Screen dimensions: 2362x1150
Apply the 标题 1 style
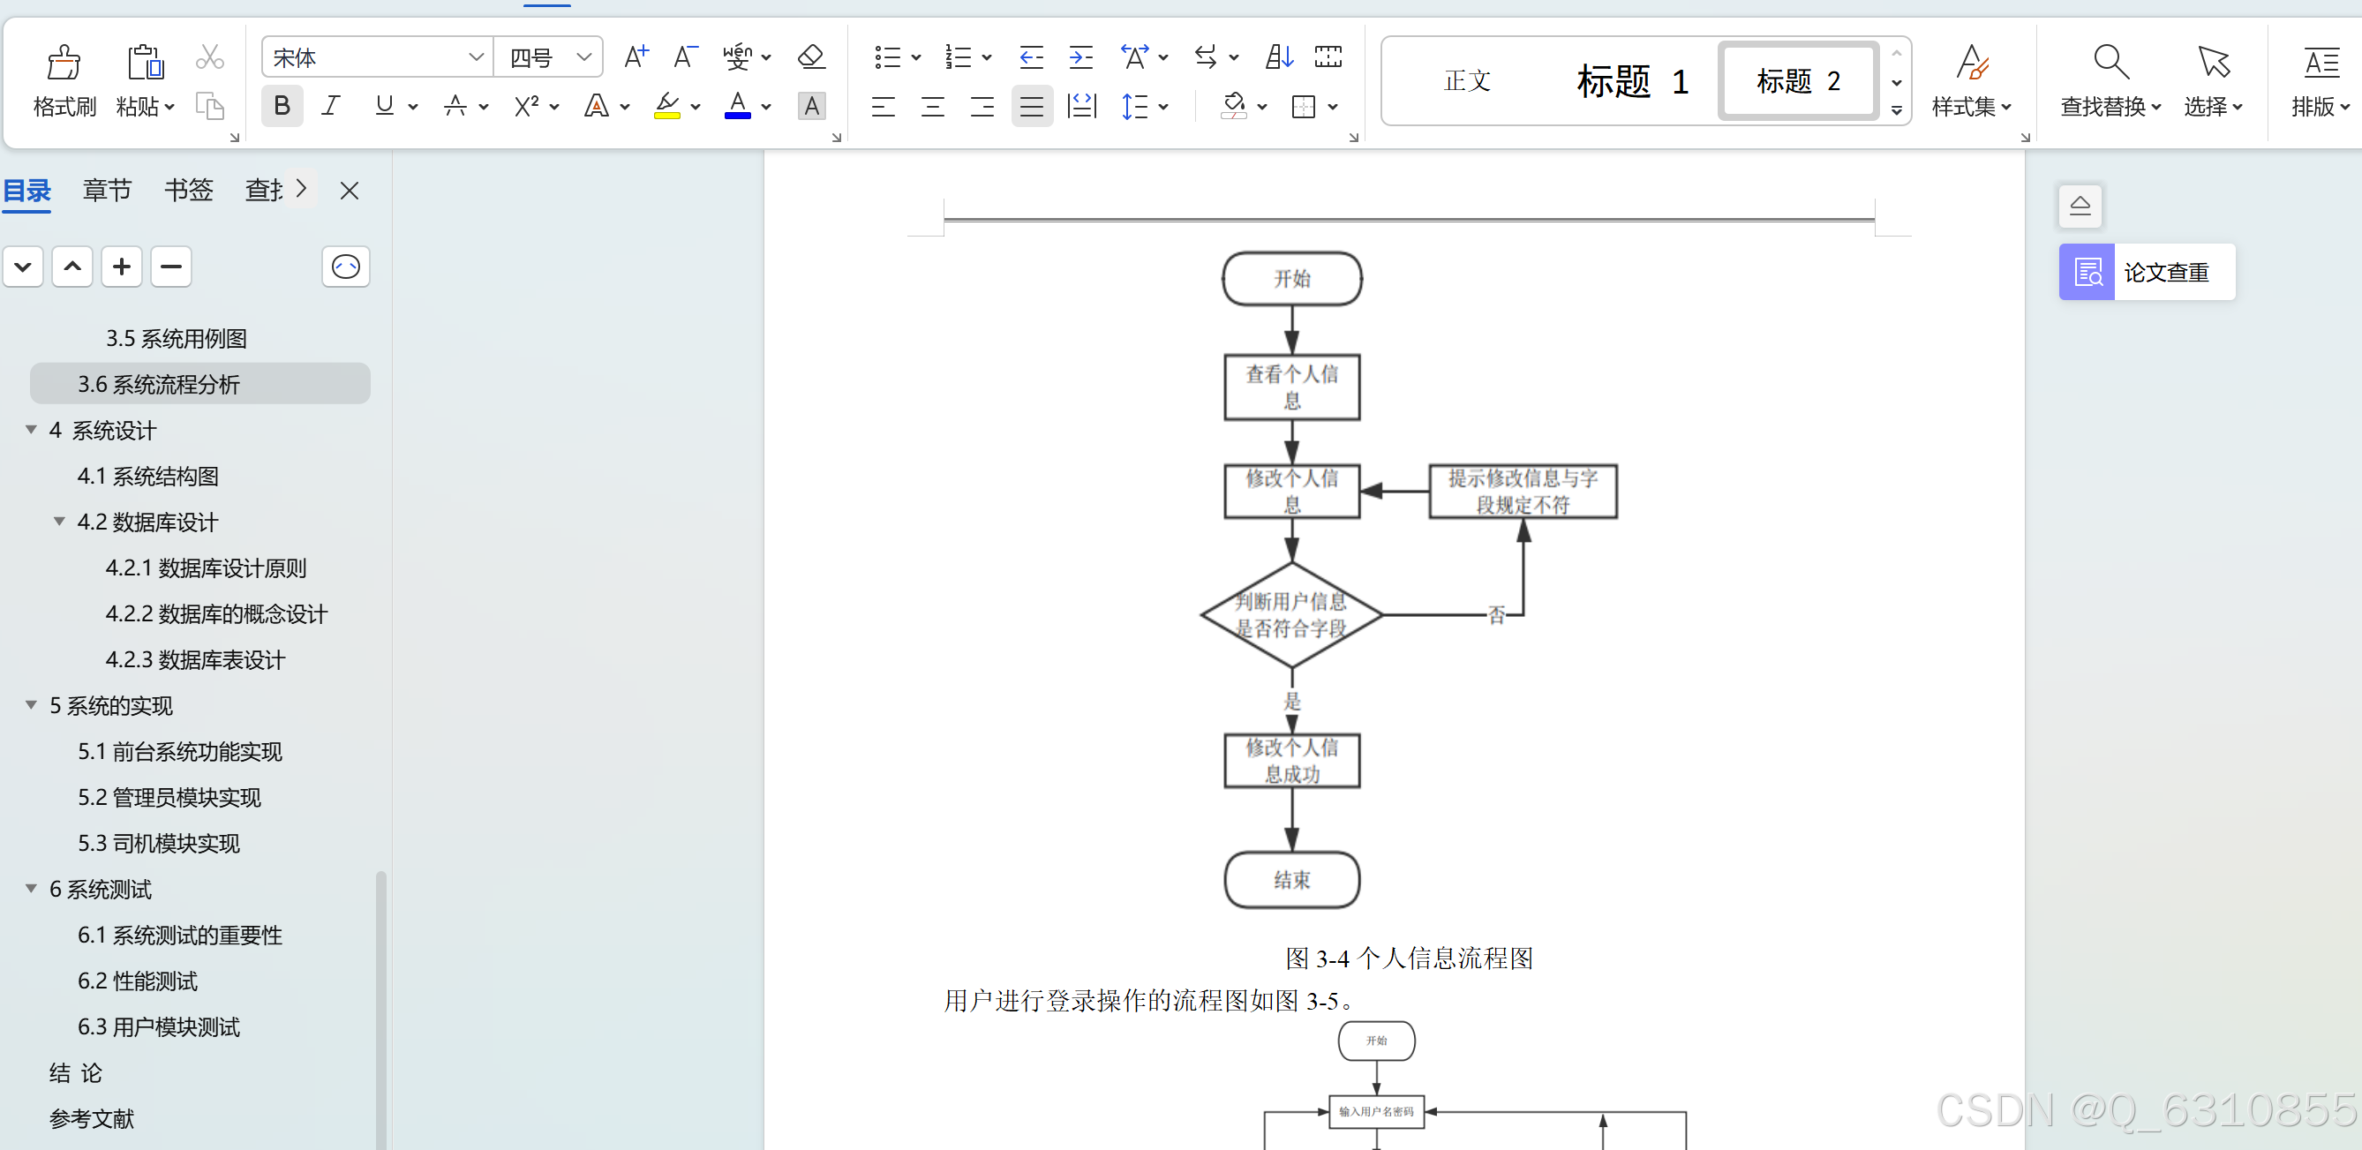1631,80
